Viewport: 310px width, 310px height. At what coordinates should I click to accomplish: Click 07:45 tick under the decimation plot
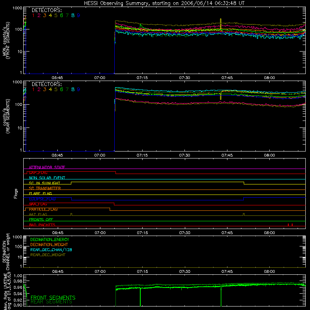pos(227,272)
